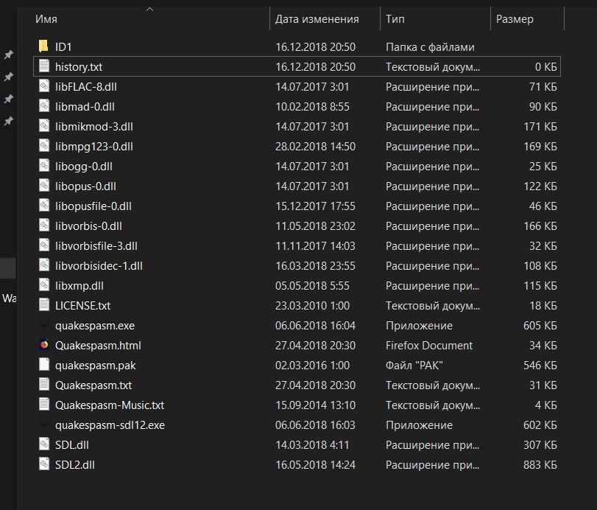Click the Firefox icon of Quakespasm.html
Viewport: 597px width, 510px height.
(43, 344)
